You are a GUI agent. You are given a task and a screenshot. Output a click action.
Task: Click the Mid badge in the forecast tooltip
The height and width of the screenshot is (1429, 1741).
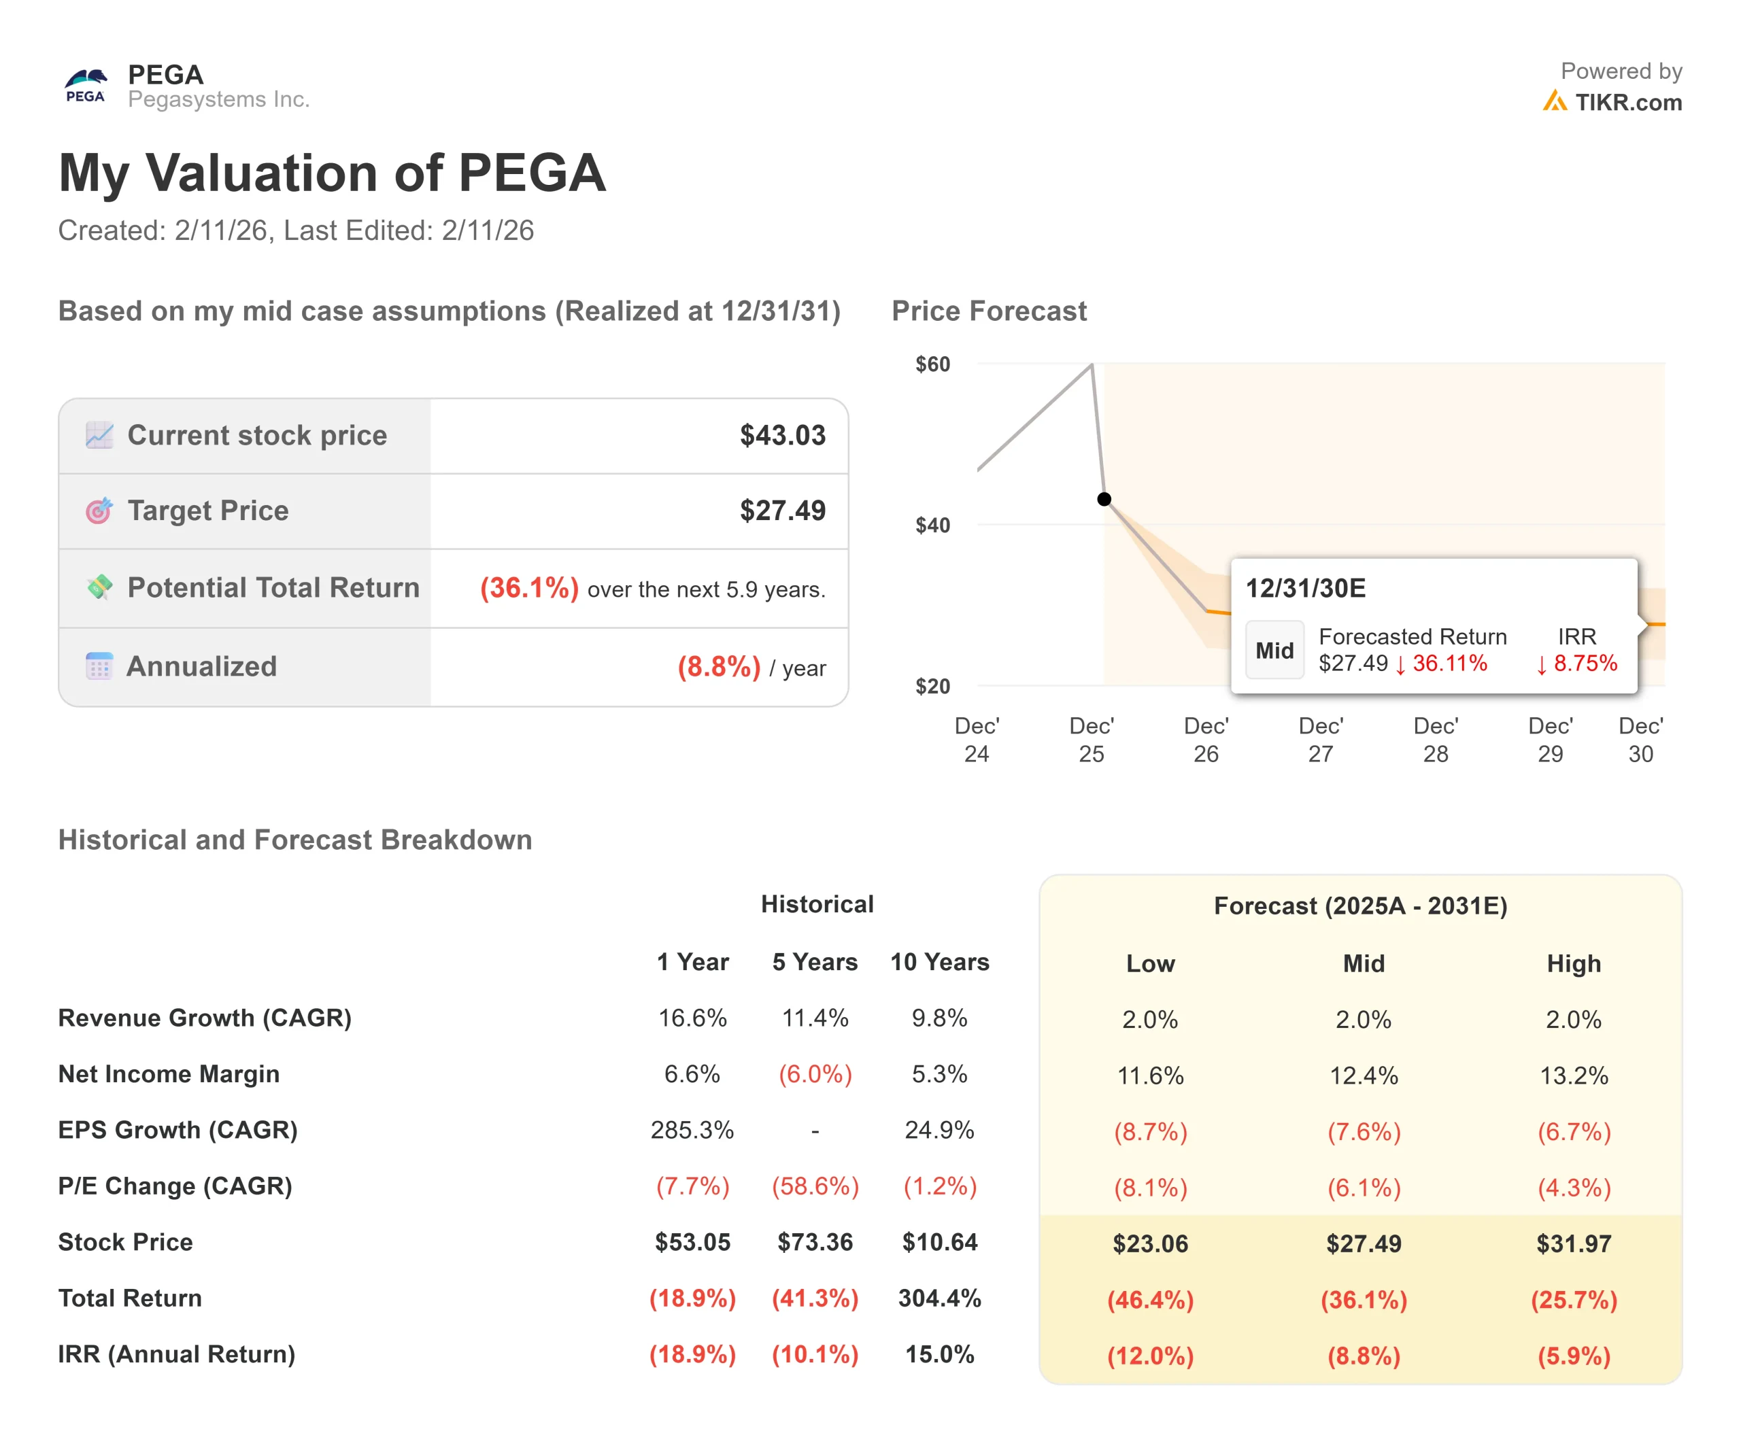tap(1274, 651)
